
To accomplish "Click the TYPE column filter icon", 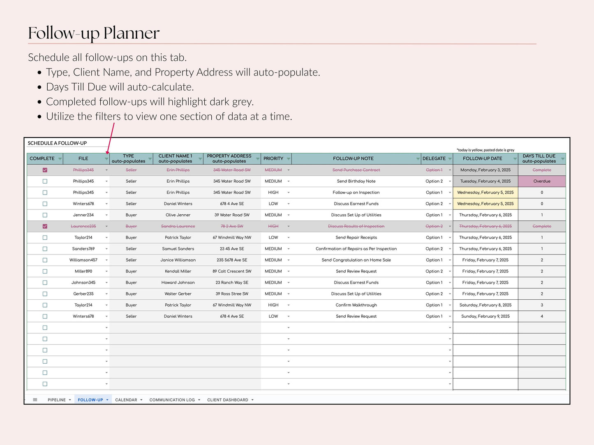I will click(150, 159).
